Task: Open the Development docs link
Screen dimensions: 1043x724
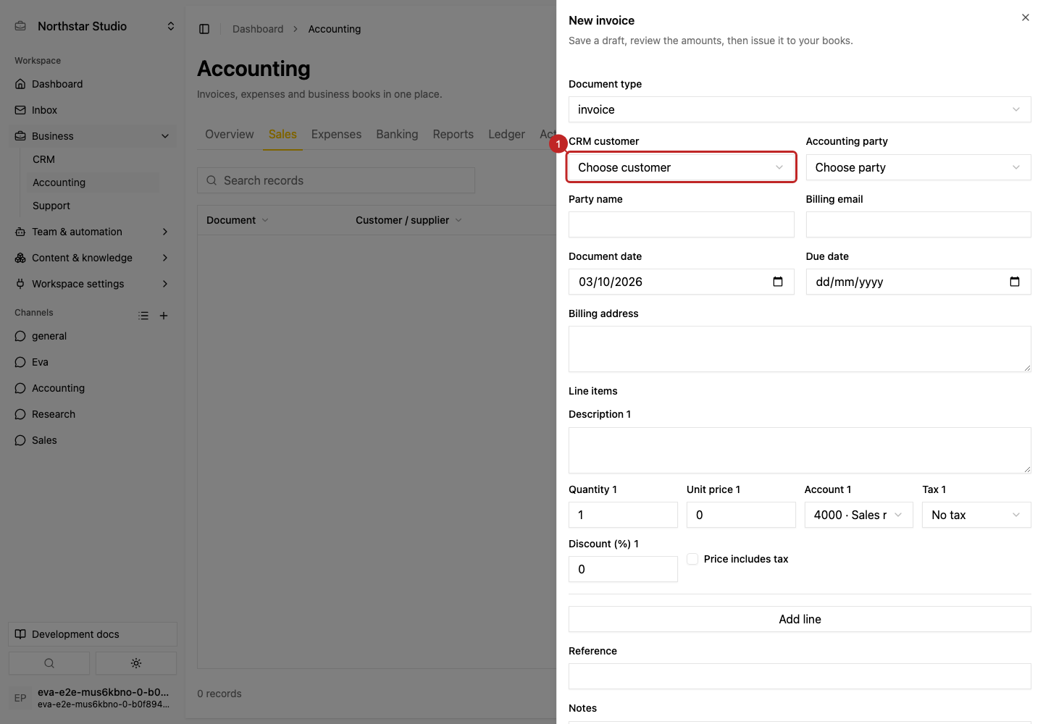Action: [x=93, y=634]
